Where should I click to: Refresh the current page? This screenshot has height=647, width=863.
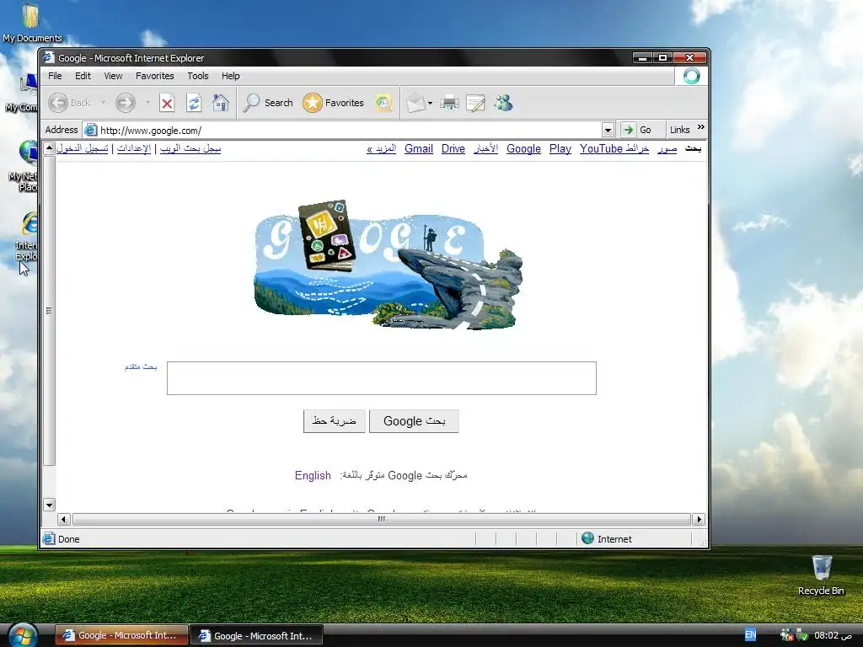194,103
